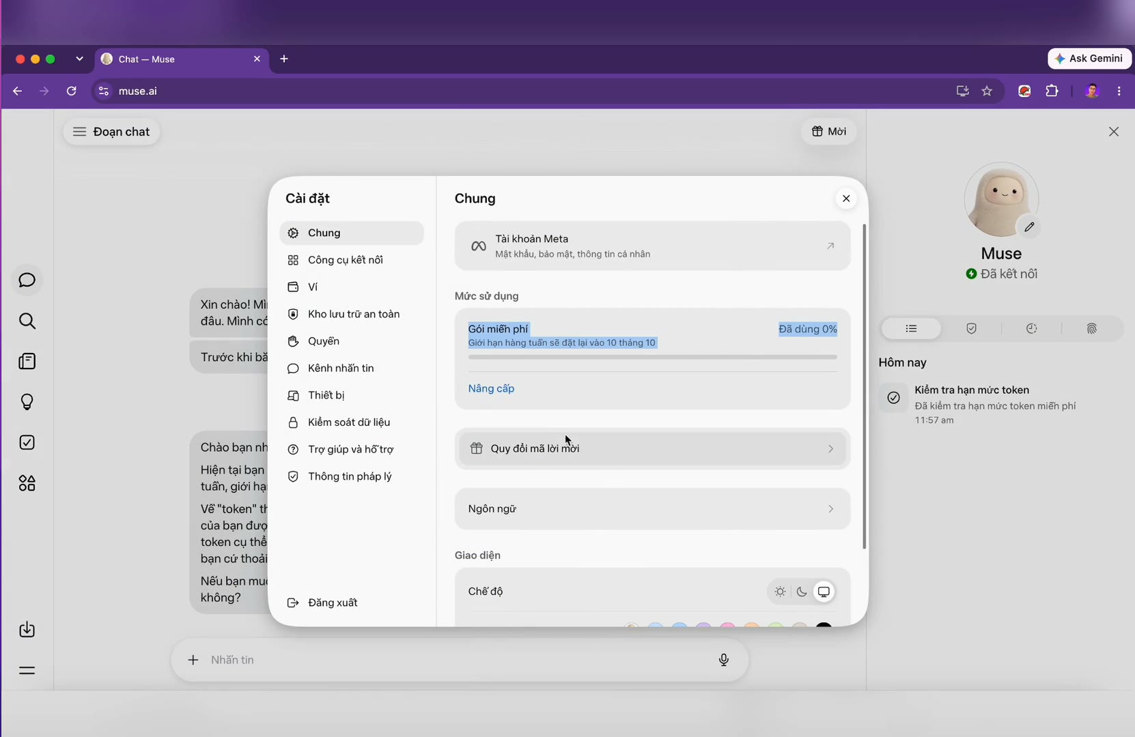Viewport: 1135px width, 737px height.
Task: Go to Kiểm soát dữ liệu settings
Action: (x=352, y=422)
